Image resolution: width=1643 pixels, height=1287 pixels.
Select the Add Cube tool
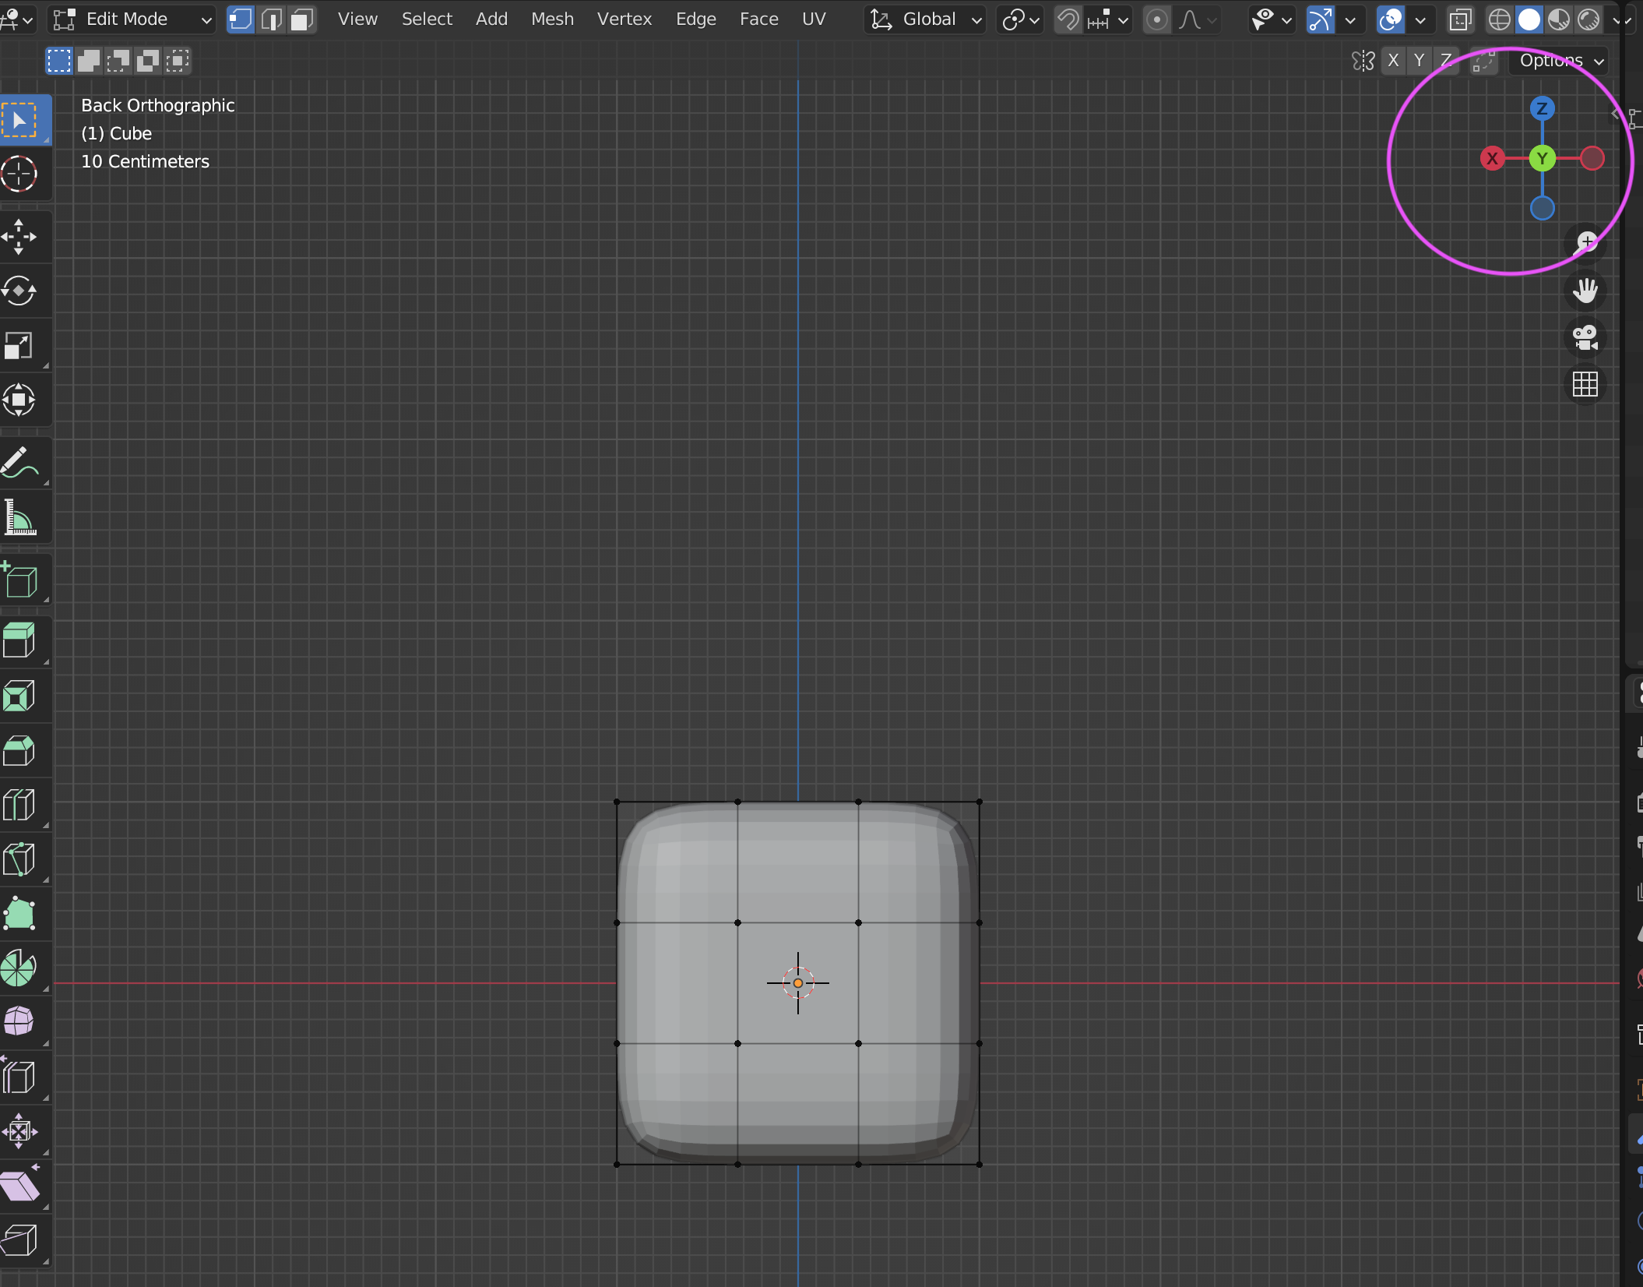point(20,580)
